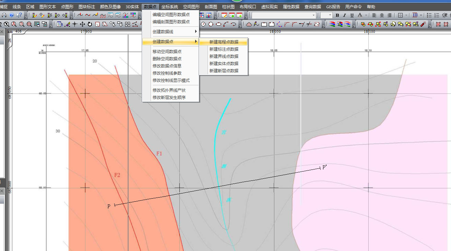This screenshot has height=251, width=451.
Task: Select 新建断层点数据 in the submenu
Action: [x=223, y=71]
